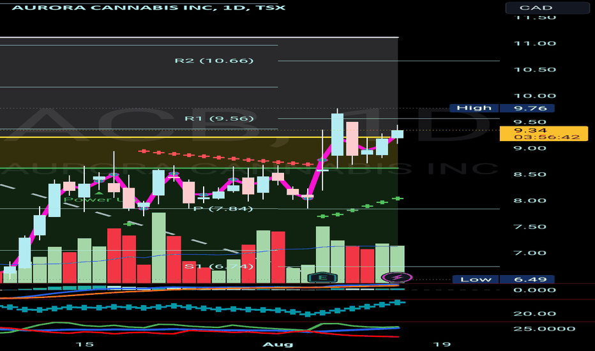Screen dimensions: 595x351
Task: Click the current price 9.34 countdown label
Action: [x=544, y=133]
